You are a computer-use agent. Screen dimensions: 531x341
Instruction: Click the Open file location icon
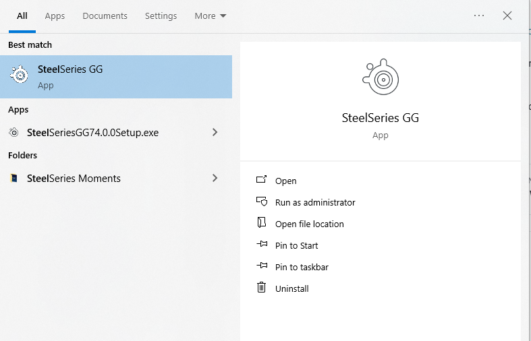262,224
